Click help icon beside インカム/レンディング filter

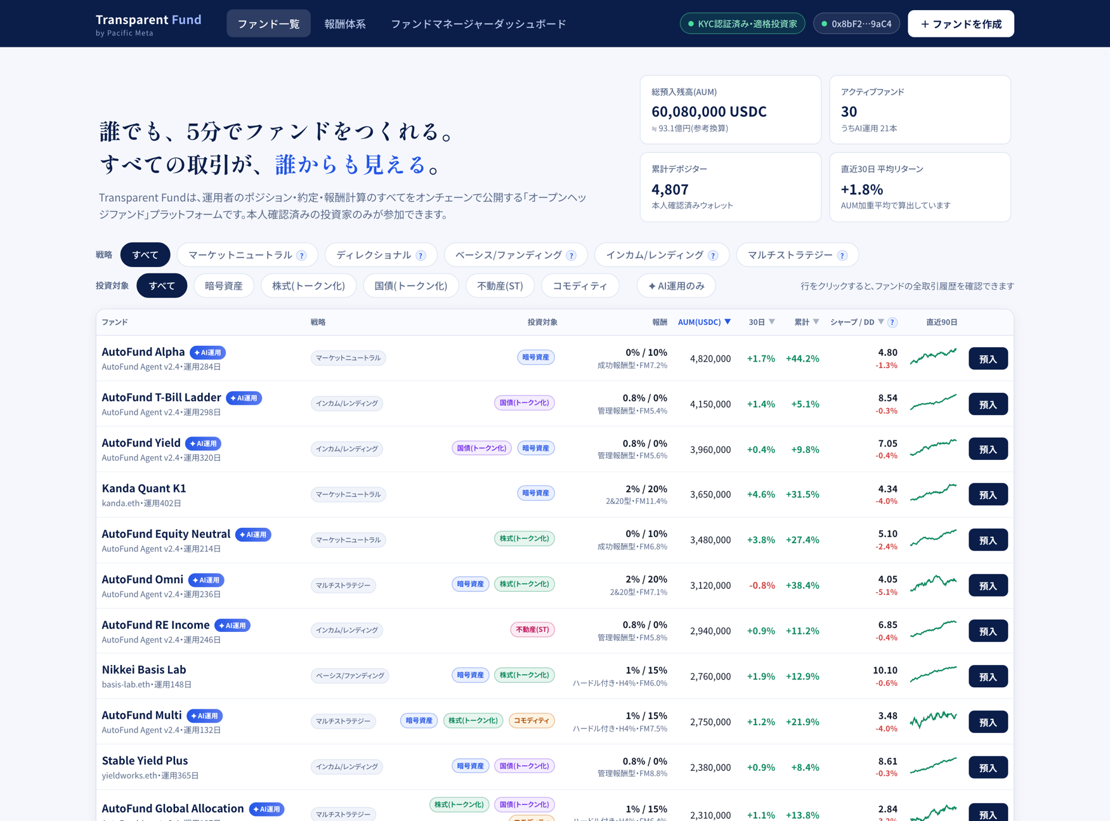(713, 256)
